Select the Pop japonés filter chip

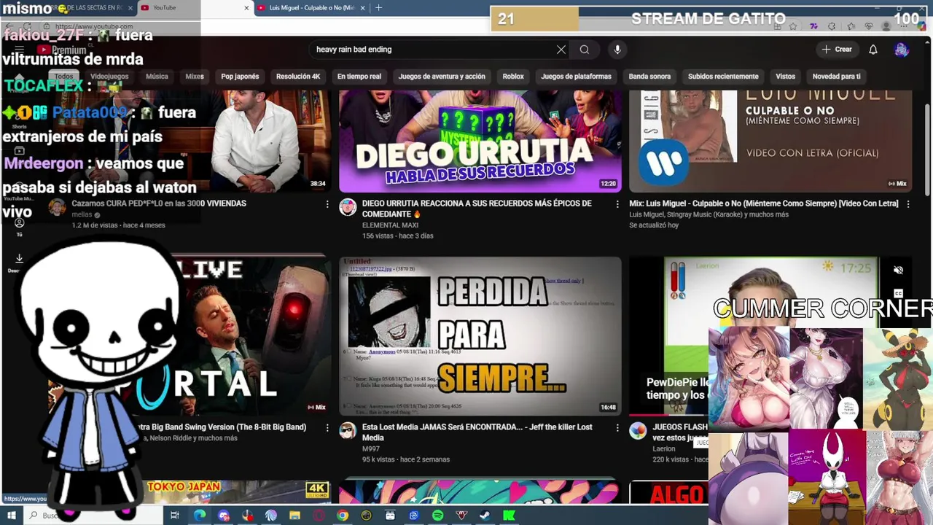tap(240, 77)
